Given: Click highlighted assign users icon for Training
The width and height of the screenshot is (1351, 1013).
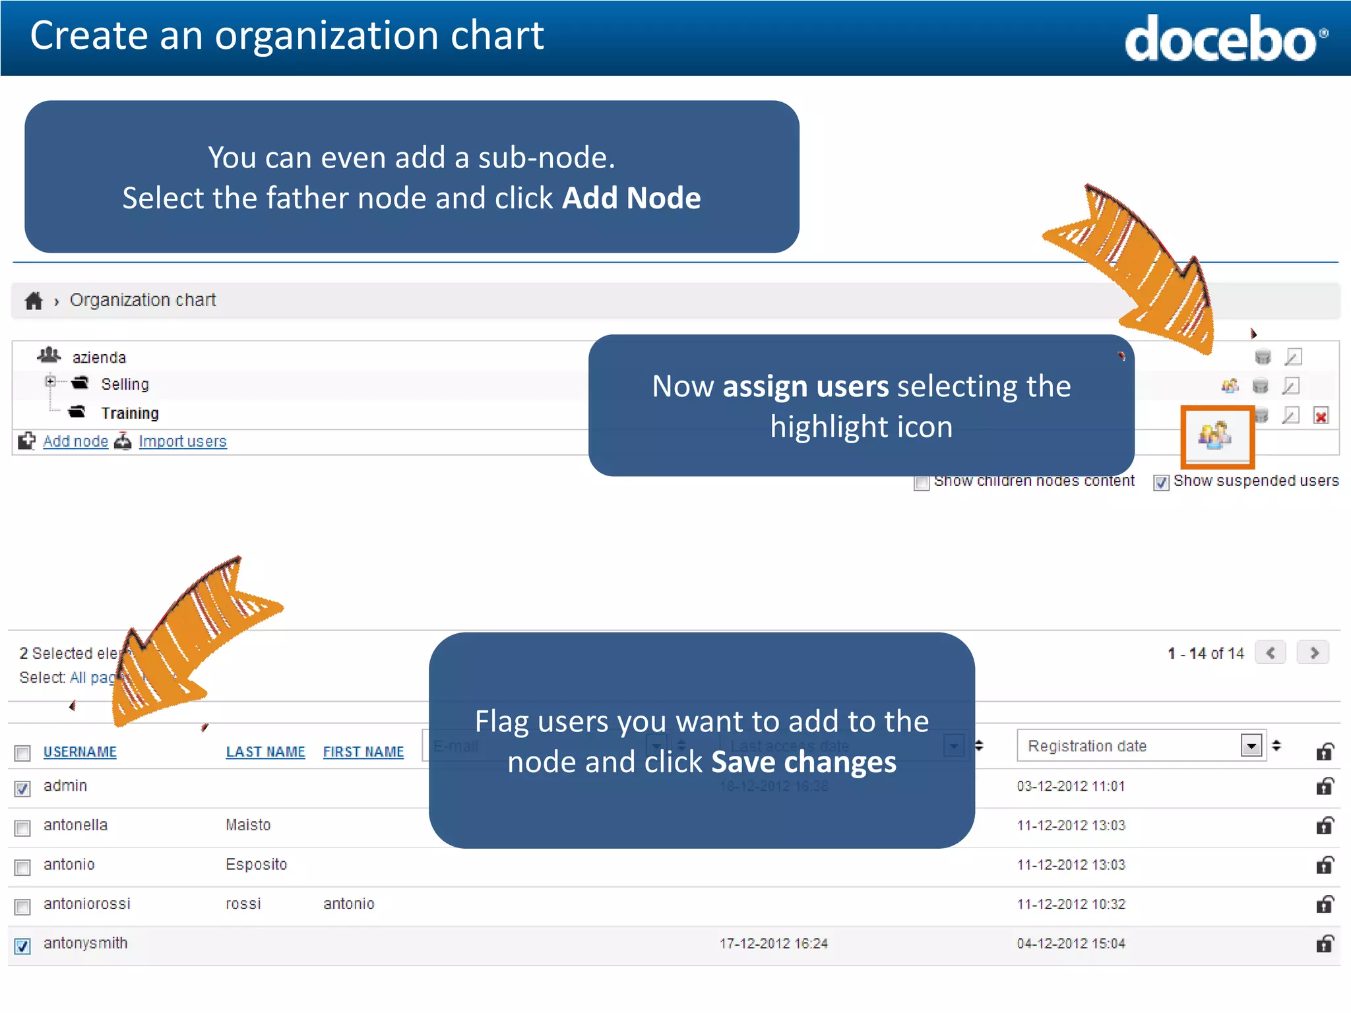Looking at the screenshot, I should click(x=1215, y=435).
